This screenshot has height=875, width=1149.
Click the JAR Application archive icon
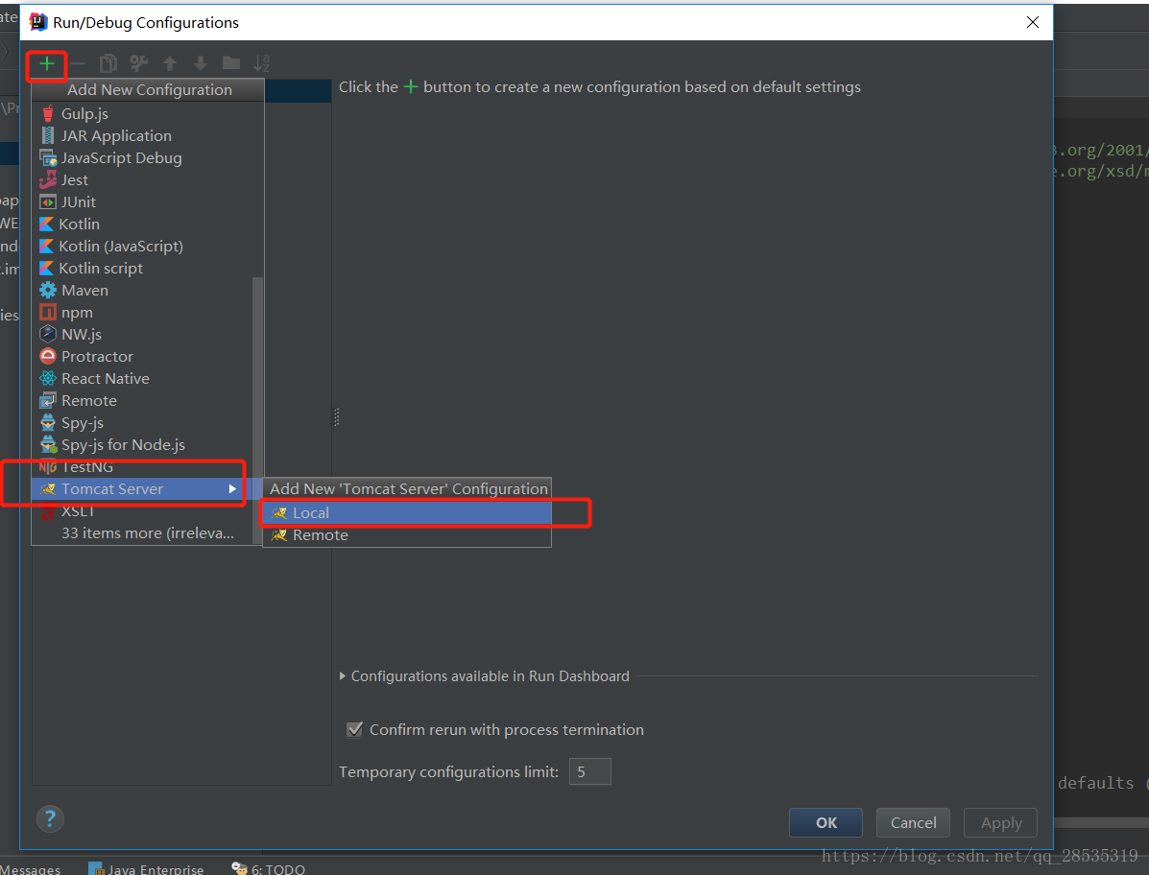48,135
